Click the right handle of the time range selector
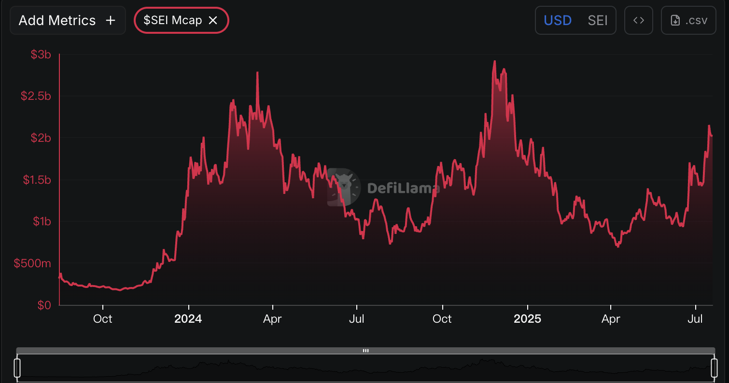 point(714,368)
